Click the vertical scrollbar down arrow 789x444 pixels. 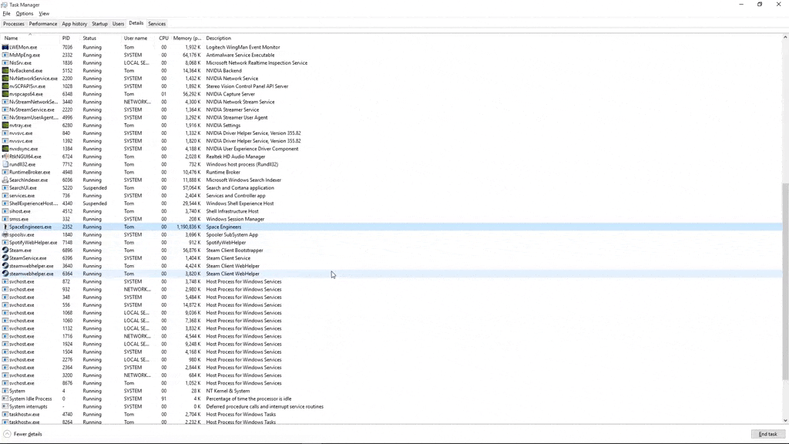coord(785,421)
